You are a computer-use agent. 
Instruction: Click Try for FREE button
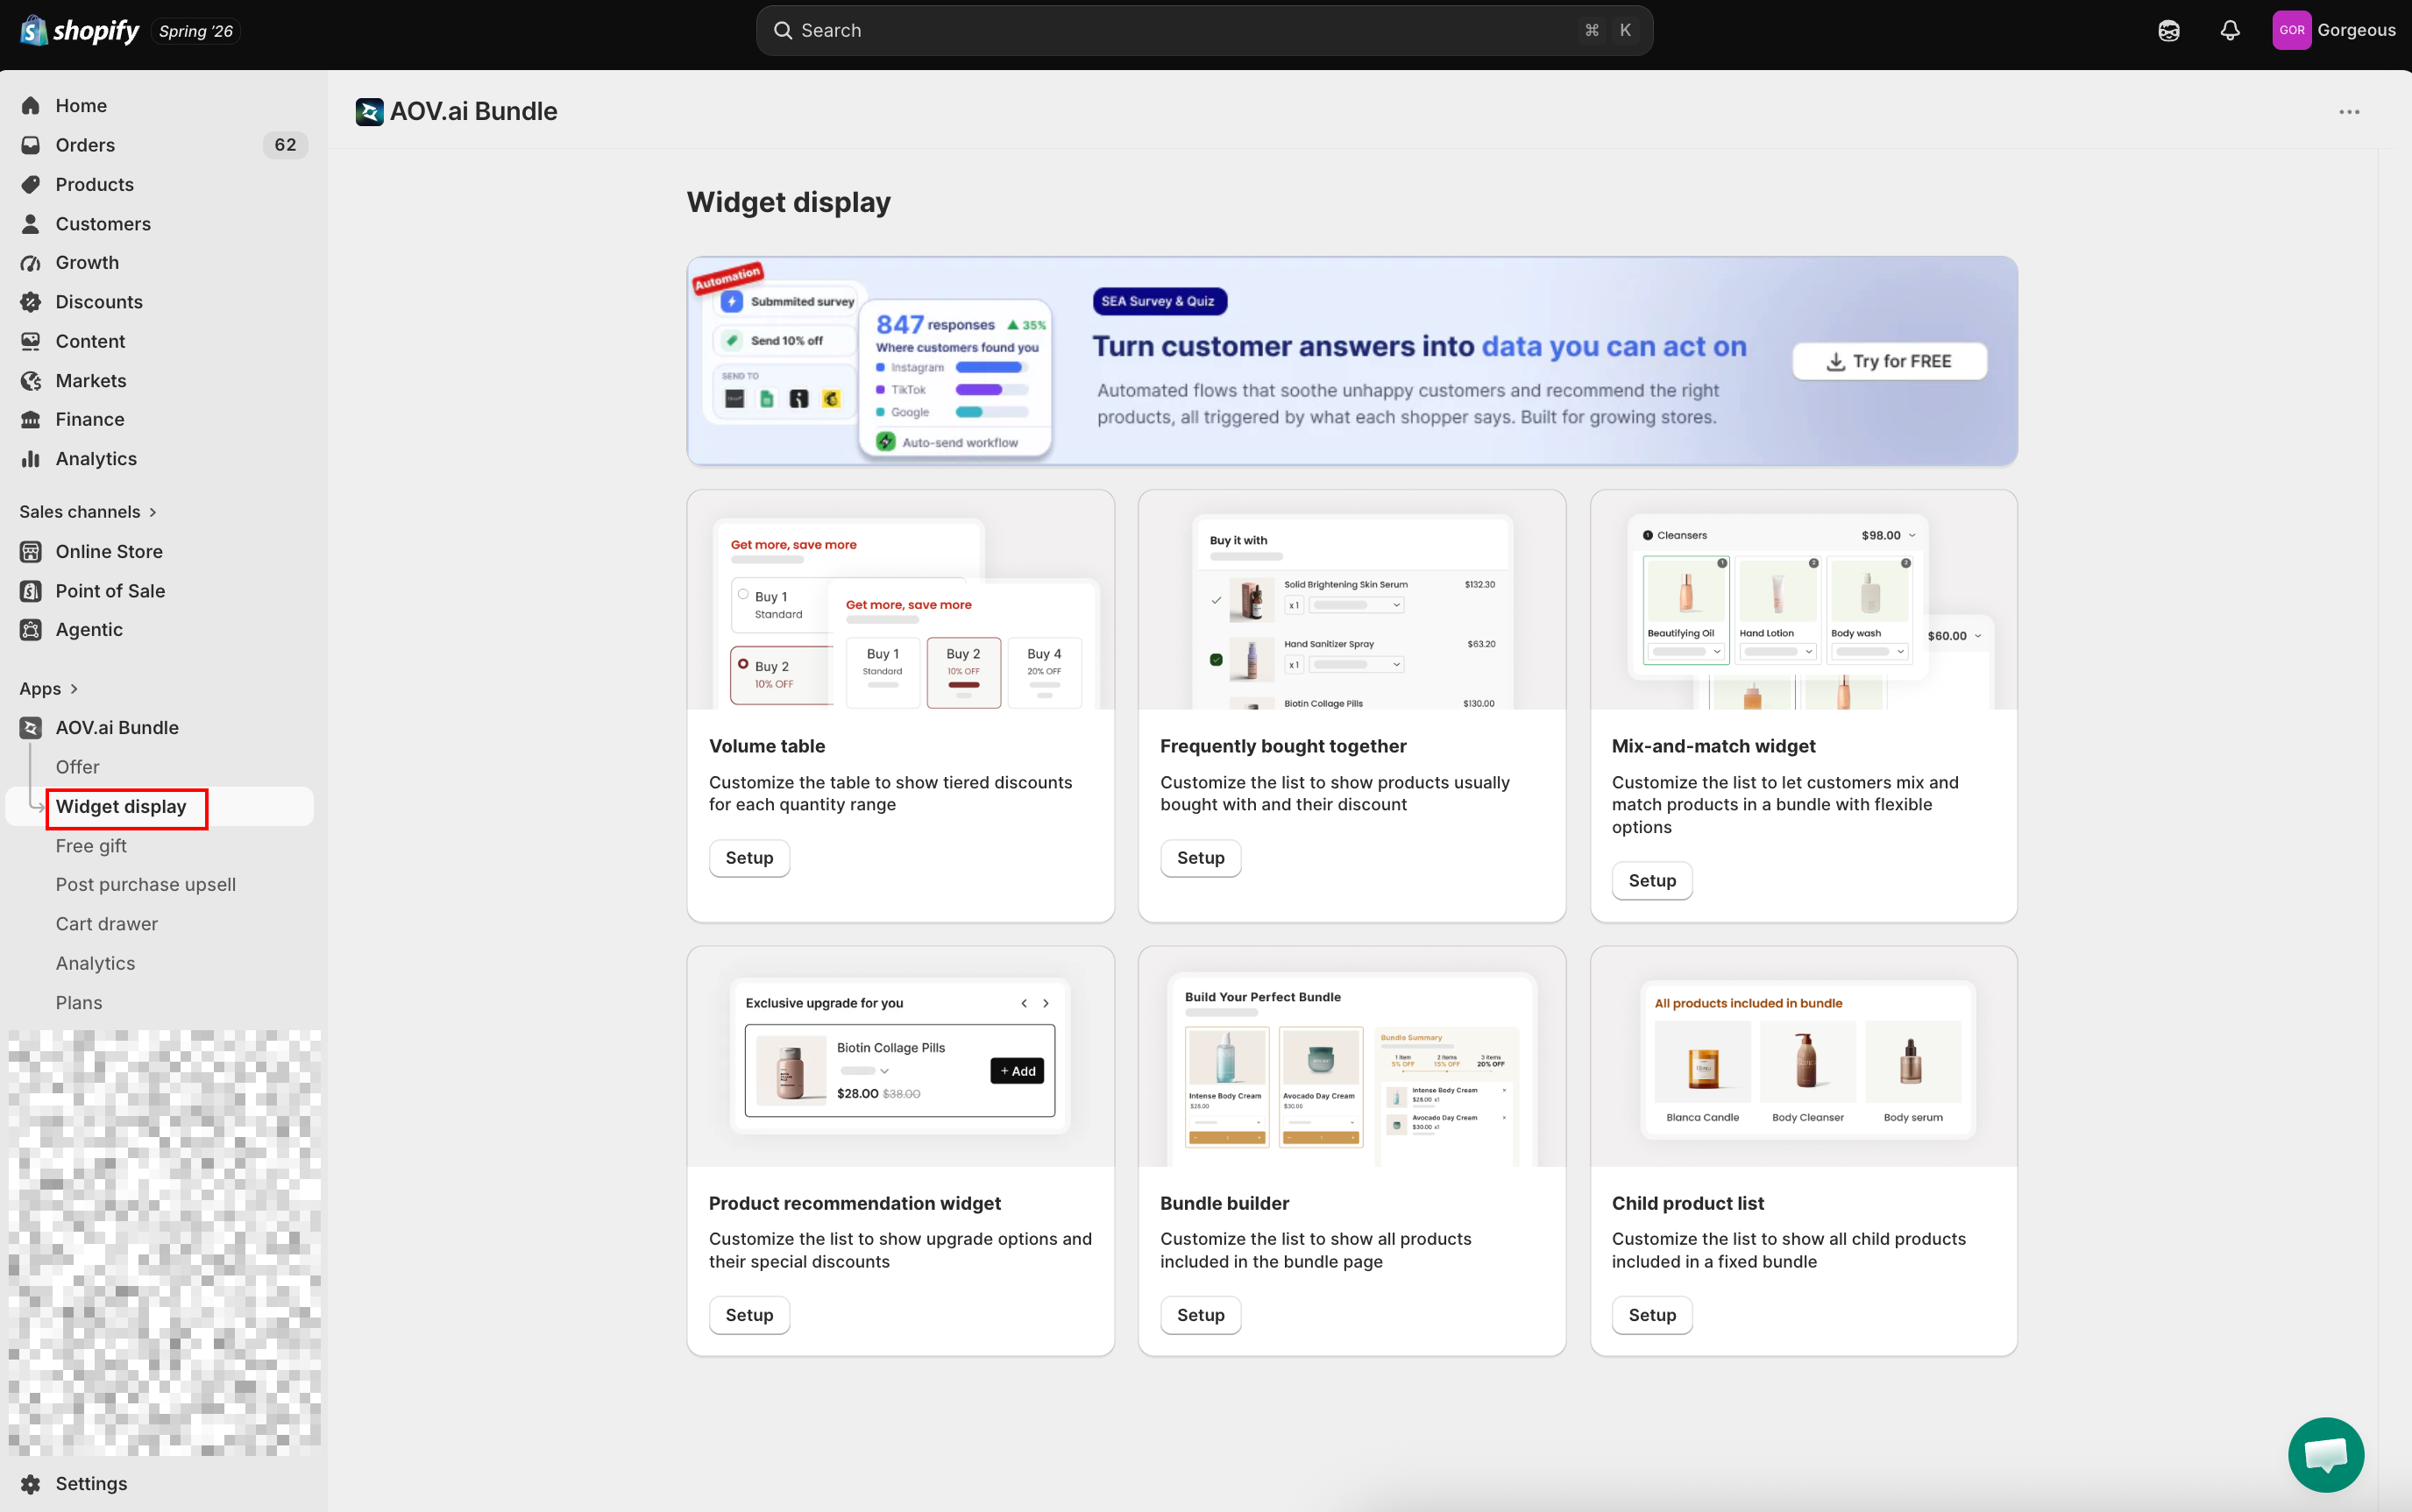click(x=1890, y=361)
